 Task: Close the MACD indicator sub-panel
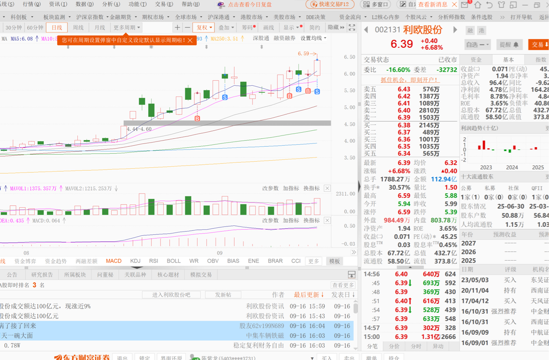[327, 220]
